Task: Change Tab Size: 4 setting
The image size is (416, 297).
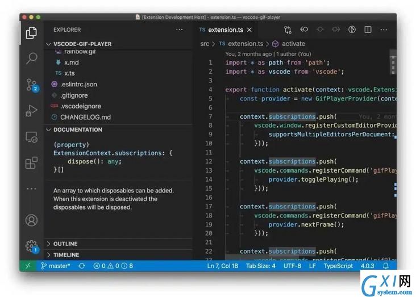Action: click(260, 266)
